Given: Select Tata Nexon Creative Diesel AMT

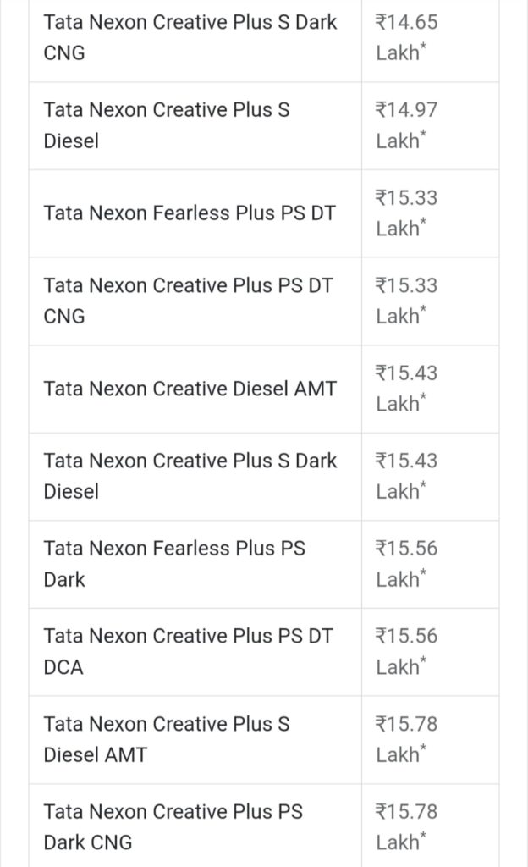Looking at the screenshot, I should 190,389.
